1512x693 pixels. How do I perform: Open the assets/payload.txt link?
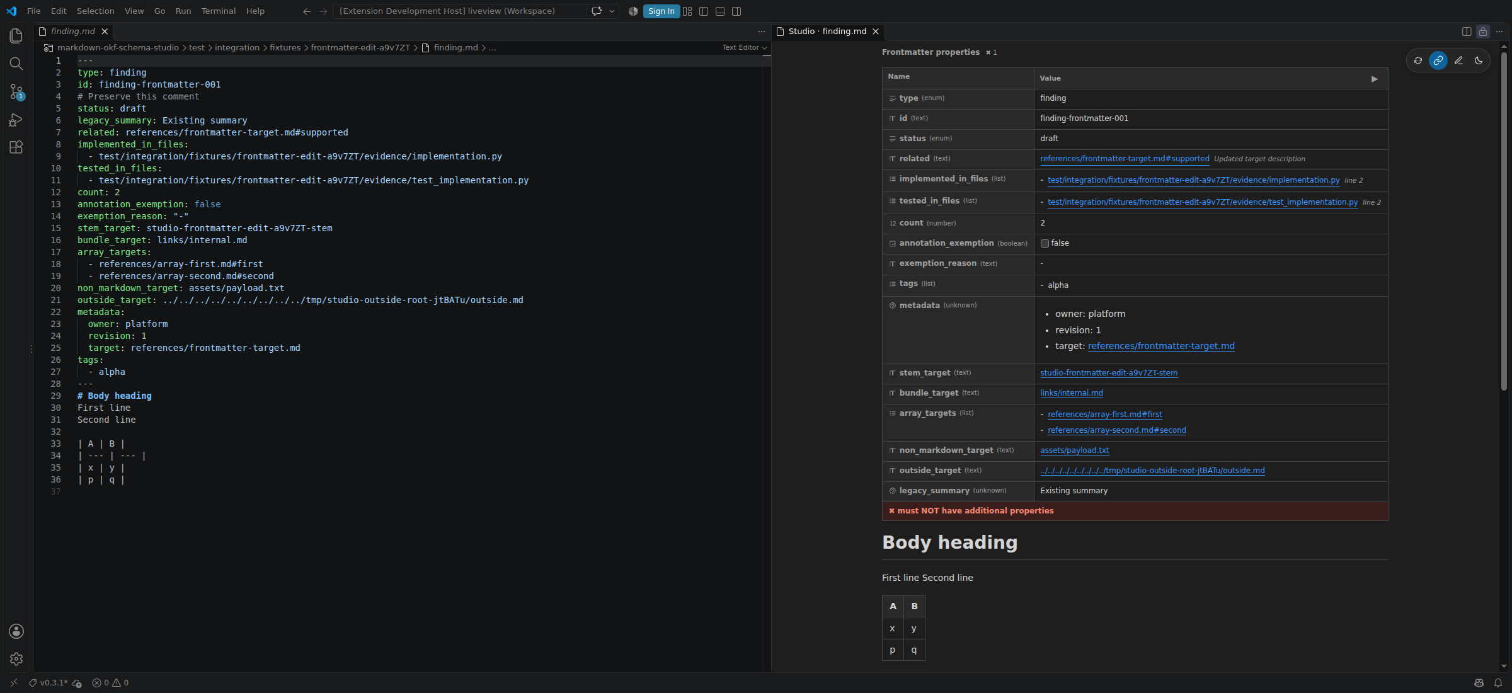(1075, 450)
